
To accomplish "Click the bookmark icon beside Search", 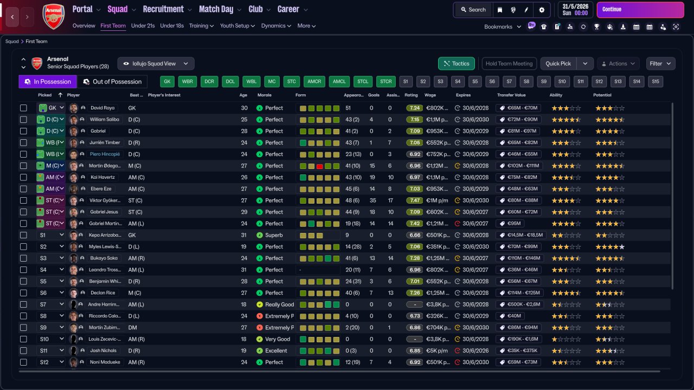I will (500, 10).
